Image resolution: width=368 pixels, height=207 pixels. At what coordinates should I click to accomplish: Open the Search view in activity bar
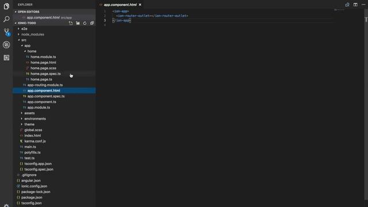click(x=6, y=19)
